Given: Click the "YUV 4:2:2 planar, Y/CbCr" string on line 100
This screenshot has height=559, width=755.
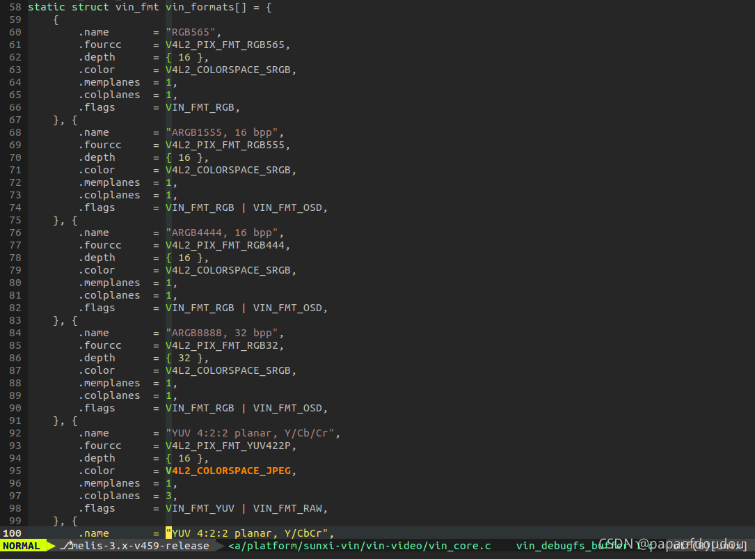Looking at the screenshot, I should [247, 533].
